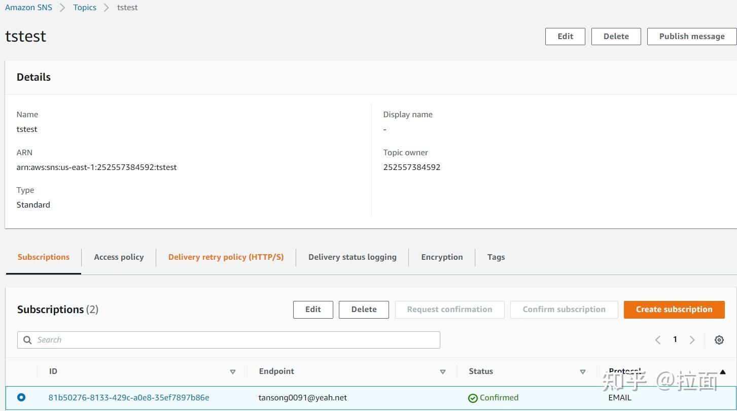Open the Encryption tab

point(441,257)
